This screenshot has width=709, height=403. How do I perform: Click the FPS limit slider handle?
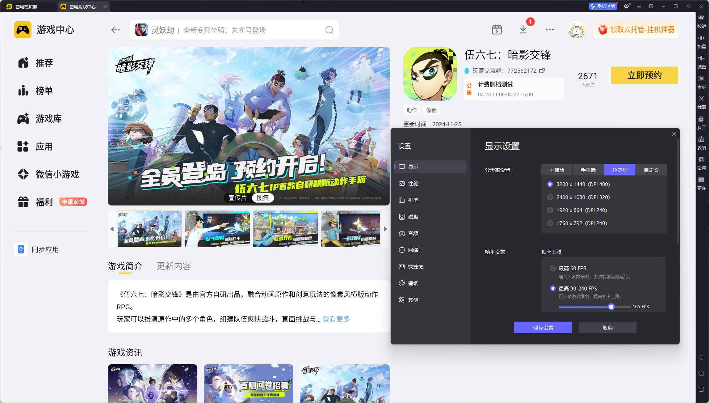(611, 307)
